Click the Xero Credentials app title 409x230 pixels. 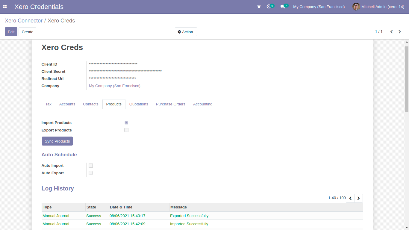[x=39, y=7]
